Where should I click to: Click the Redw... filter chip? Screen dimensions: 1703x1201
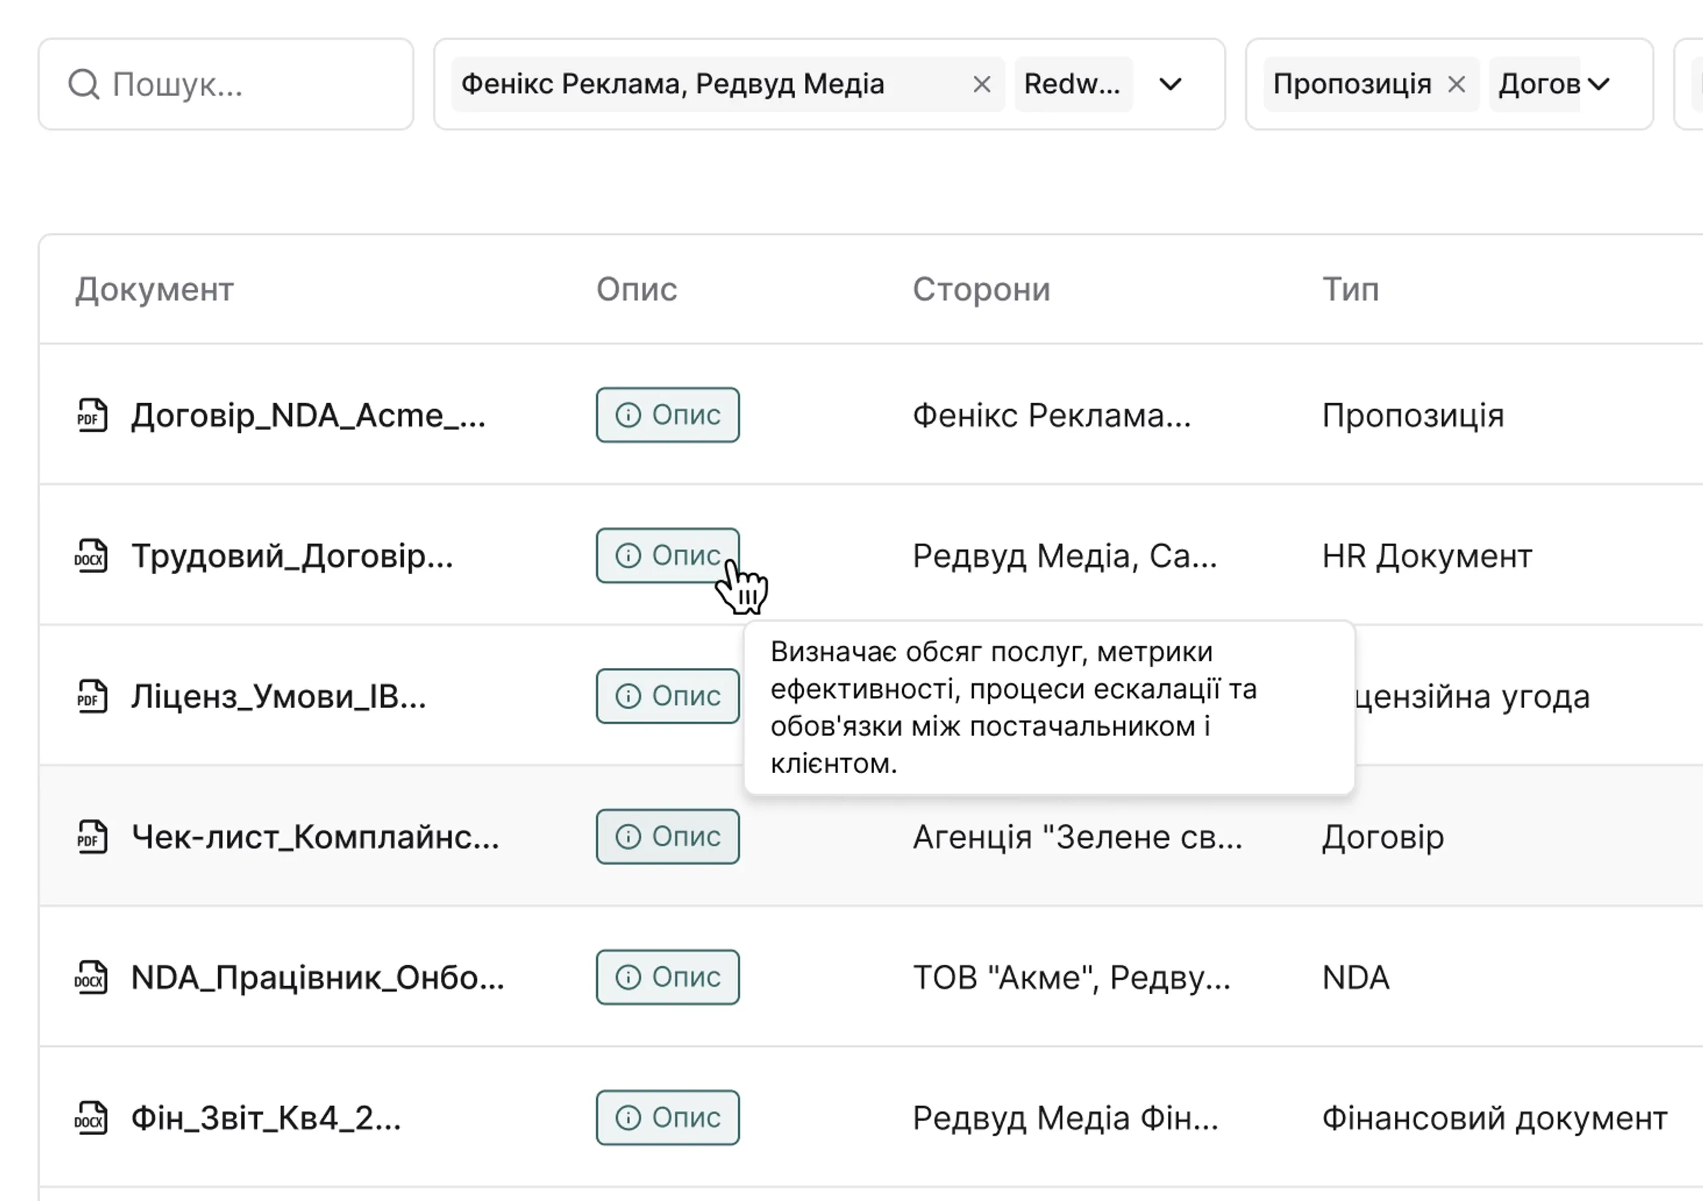(1072, 85)
